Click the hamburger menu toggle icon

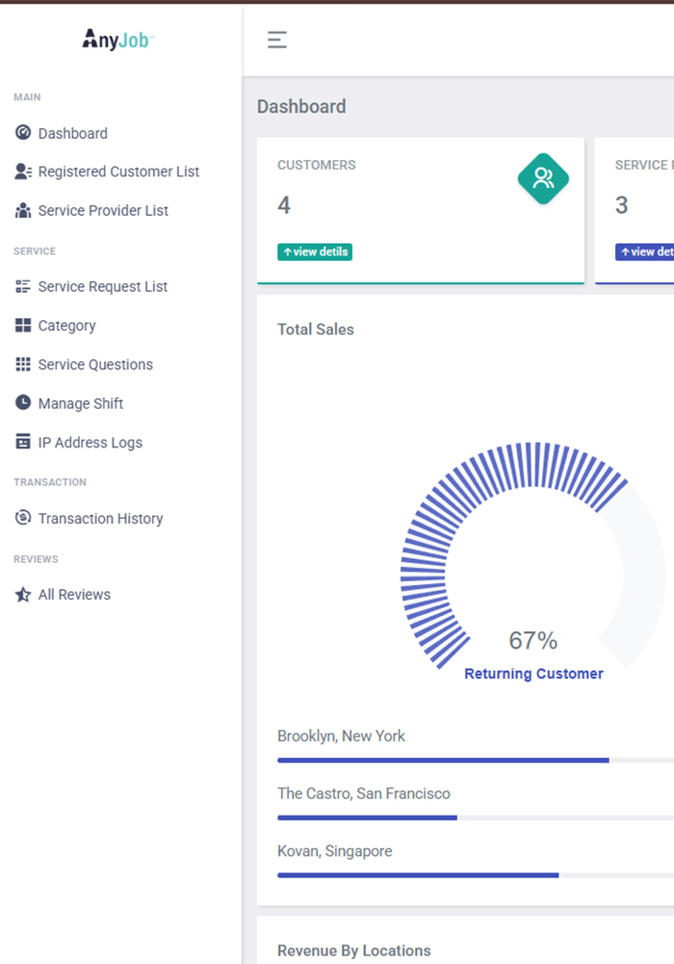(277, 40)
